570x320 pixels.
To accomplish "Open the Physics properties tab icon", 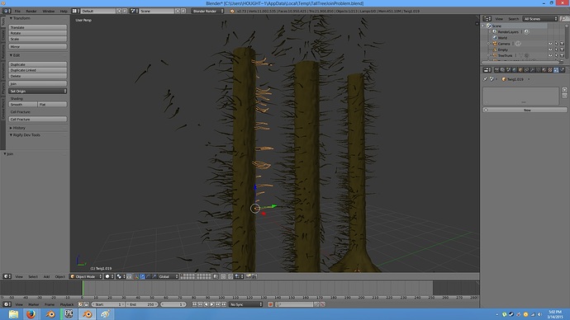I will [563, 69].
